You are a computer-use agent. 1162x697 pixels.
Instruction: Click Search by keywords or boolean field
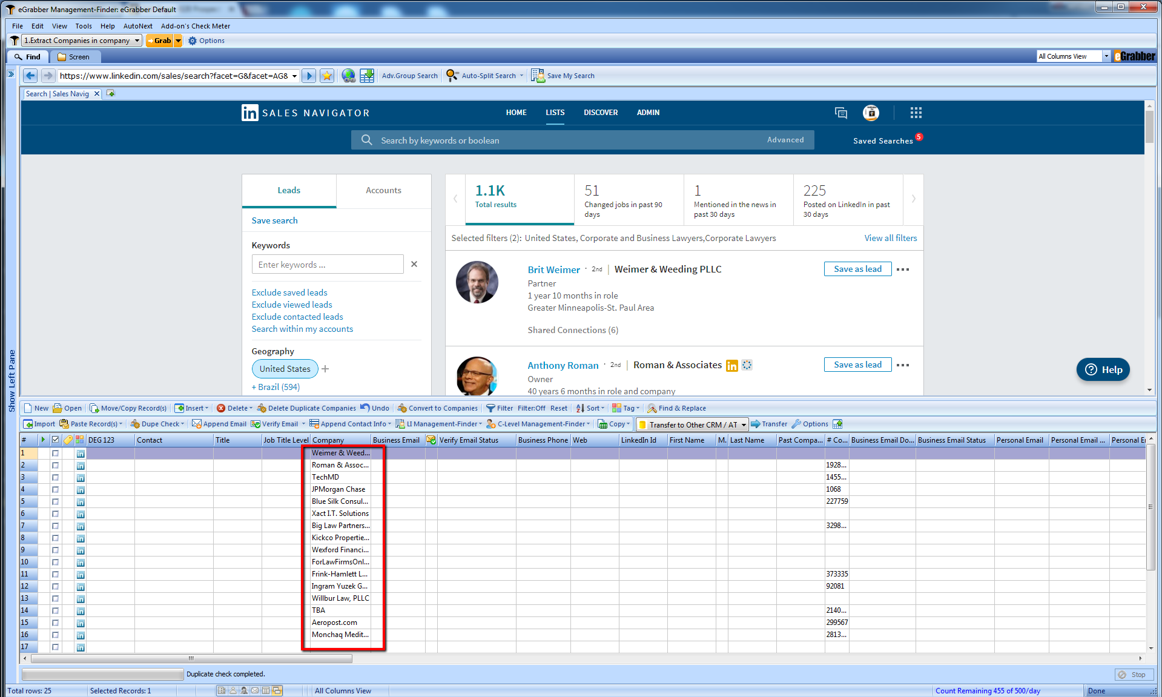555,140
